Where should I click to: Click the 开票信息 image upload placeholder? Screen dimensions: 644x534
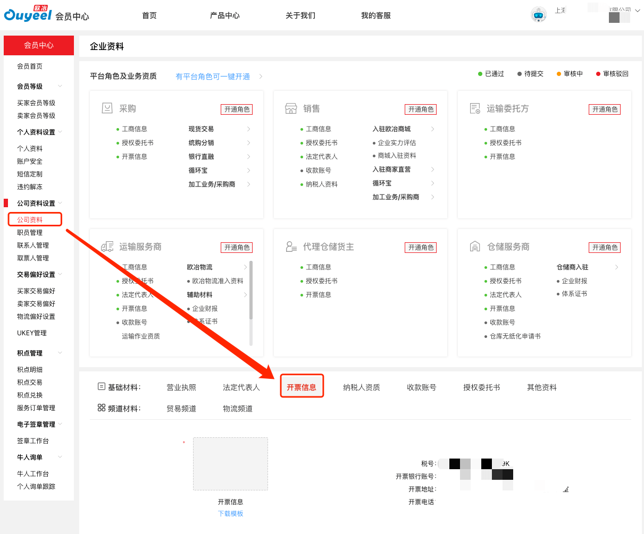230,463
